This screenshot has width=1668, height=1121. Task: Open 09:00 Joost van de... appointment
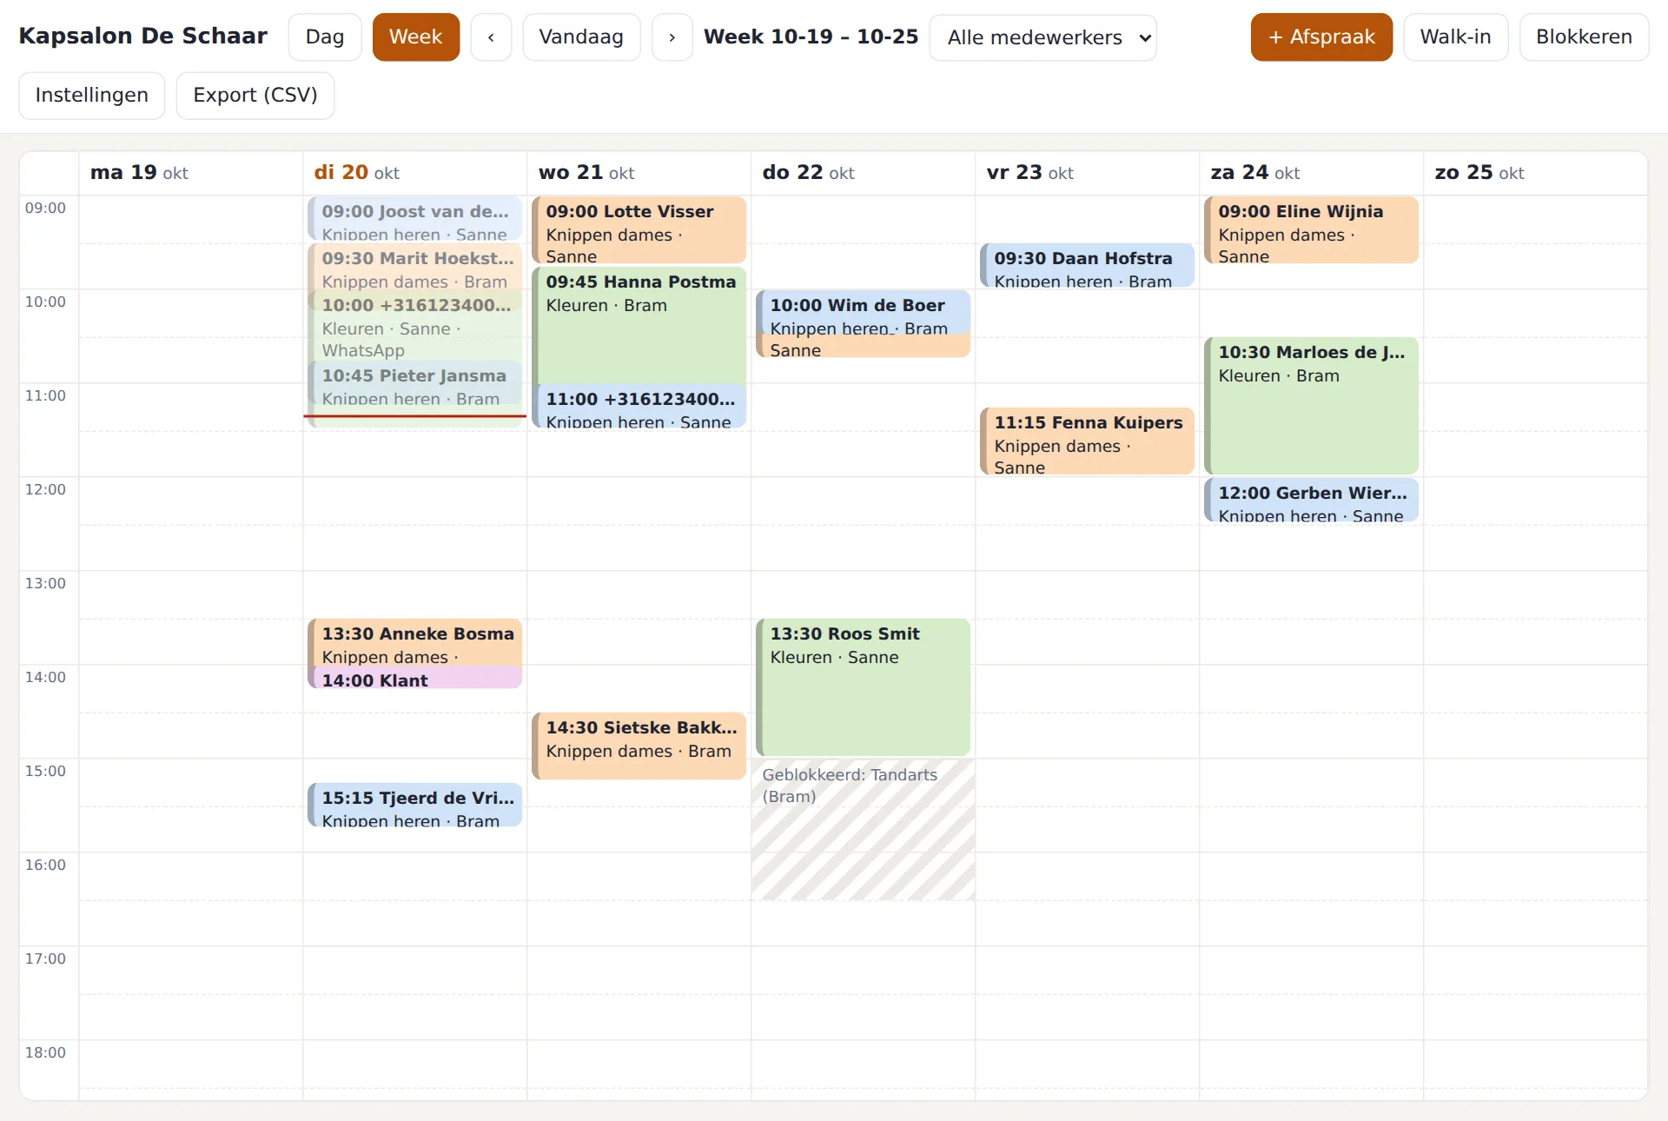pyautogui.click(x=414, y=219)
